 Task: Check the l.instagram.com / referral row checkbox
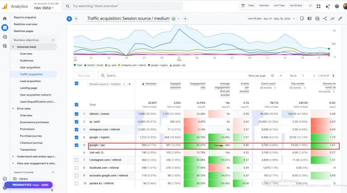coord(76,160)
